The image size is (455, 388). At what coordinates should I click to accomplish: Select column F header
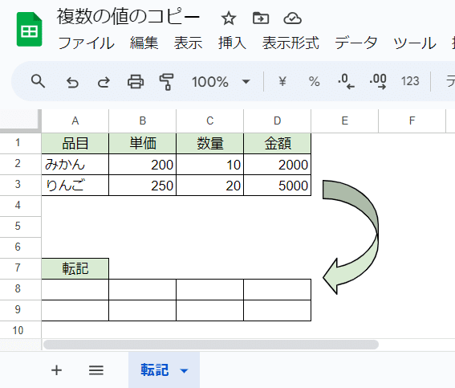click(x=412, y=120)
